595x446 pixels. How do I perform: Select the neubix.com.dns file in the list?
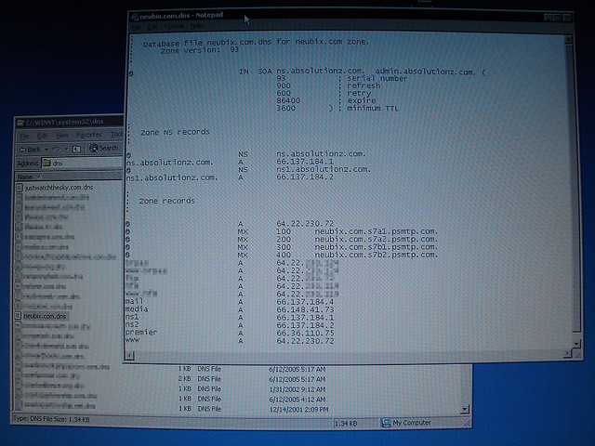[45, 316]
